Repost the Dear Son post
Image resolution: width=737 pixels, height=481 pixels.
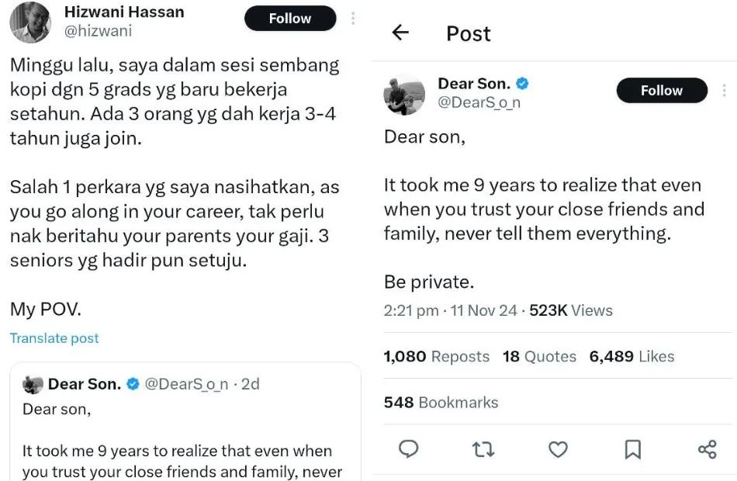(x=483, y=449)
